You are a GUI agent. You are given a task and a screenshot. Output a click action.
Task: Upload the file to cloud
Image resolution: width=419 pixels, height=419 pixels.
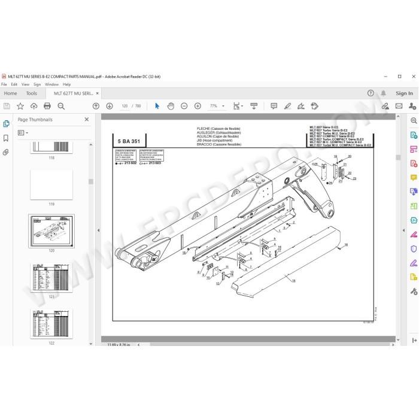[x=34, y=106]
